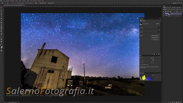Click the 100% zoom button
Screen dimensions: 183x103
(36, 3)
